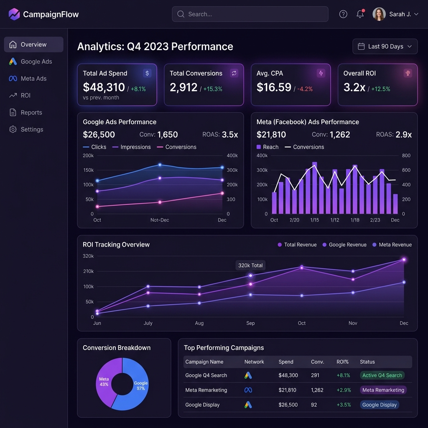Viewport: 428px width, 428px height.
Task: Click the magnifier icon in search bar
Action: pos(181,14)
